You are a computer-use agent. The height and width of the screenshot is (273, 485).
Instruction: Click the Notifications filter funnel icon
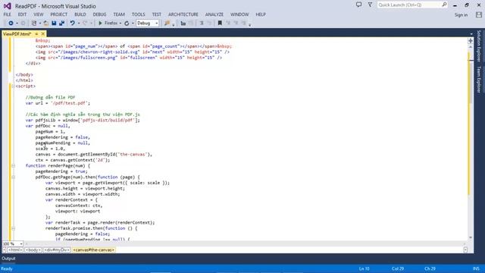pyautogui.click(x=370, y=5)
